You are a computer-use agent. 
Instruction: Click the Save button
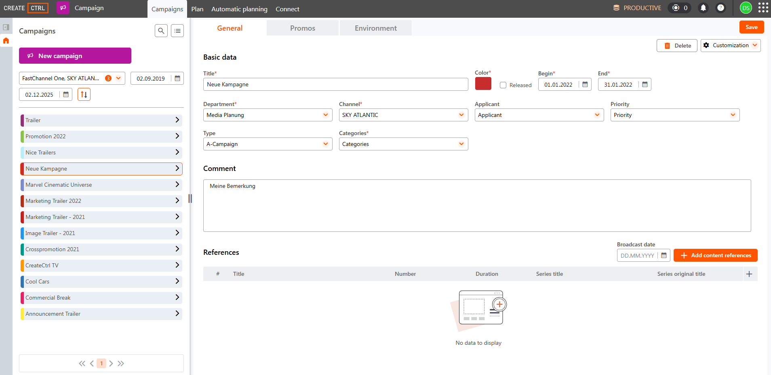coord(752,27)
